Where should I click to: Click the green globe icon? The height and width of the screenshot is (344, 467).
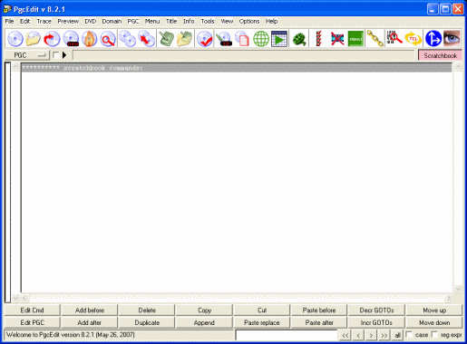coord(261,39)
